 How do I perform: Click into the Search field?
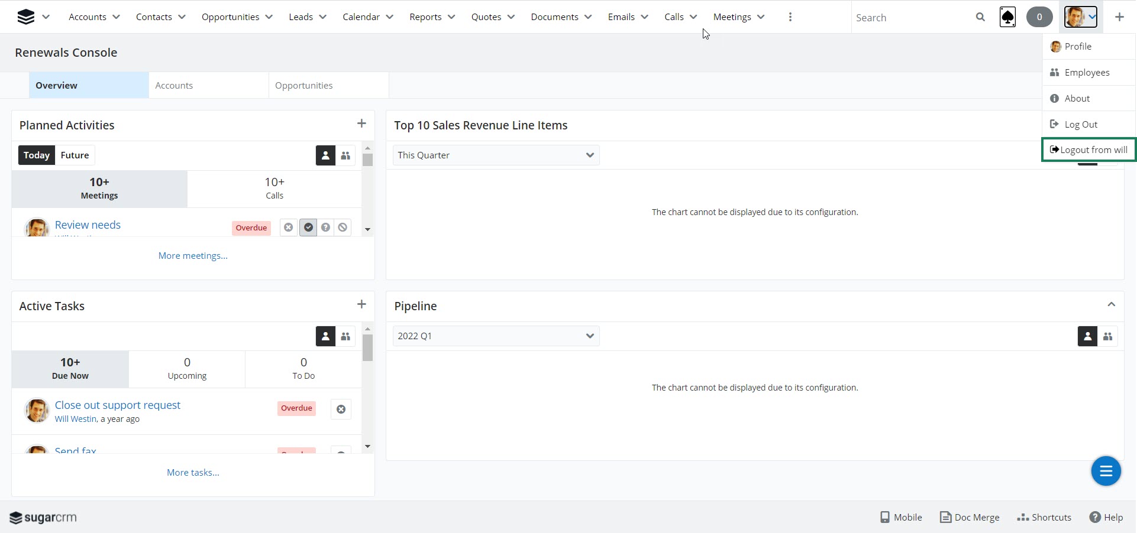point(911,18)
